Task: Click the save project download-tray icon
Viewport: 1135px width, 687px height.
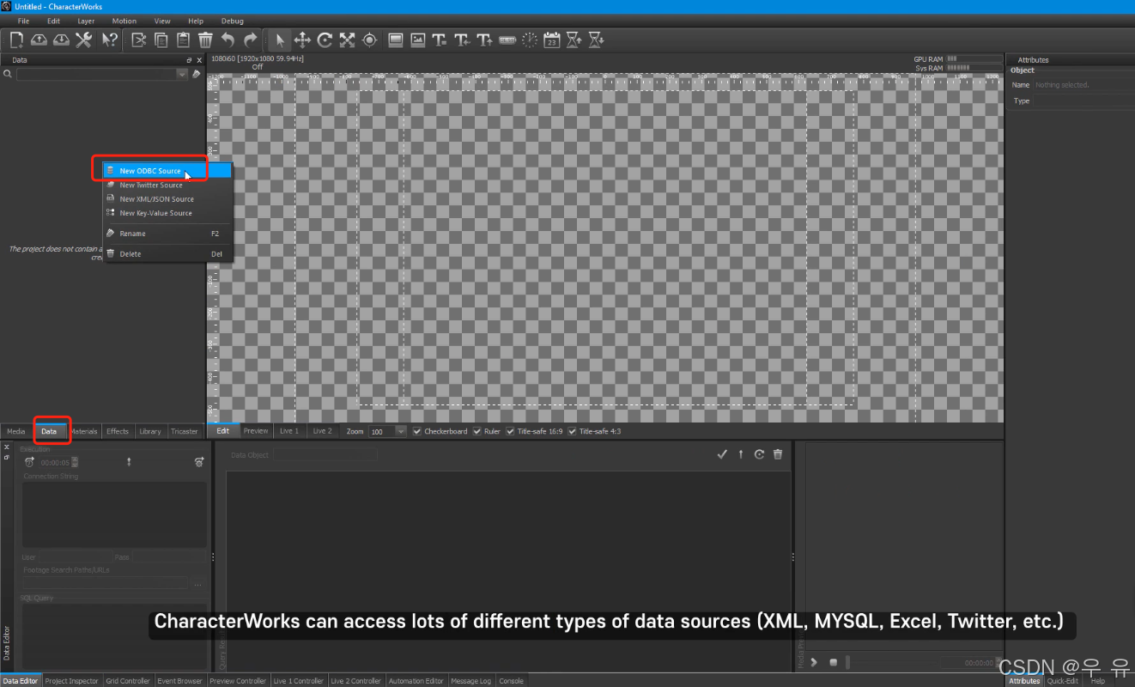Action: [x=61, y=40]
